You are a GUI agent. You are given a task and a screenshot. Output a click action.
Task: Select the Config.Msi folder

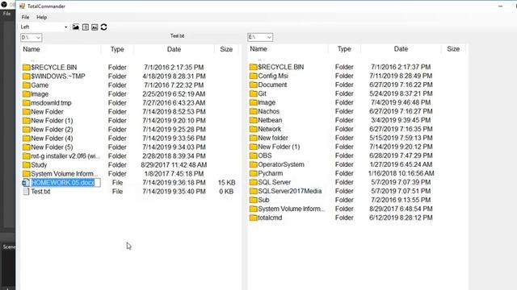pyautogui.click(x=269, y=76)
